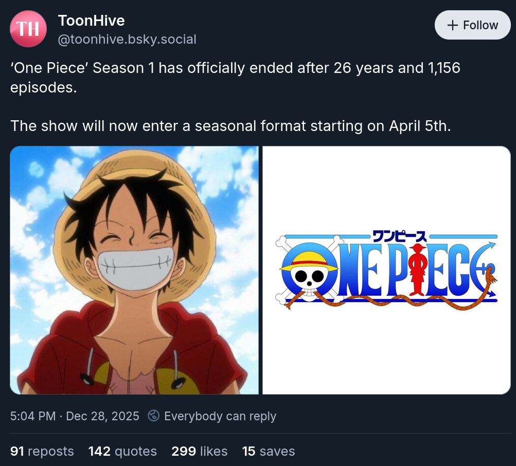Click the plus icon on Follow button

[x=453, y=25]
